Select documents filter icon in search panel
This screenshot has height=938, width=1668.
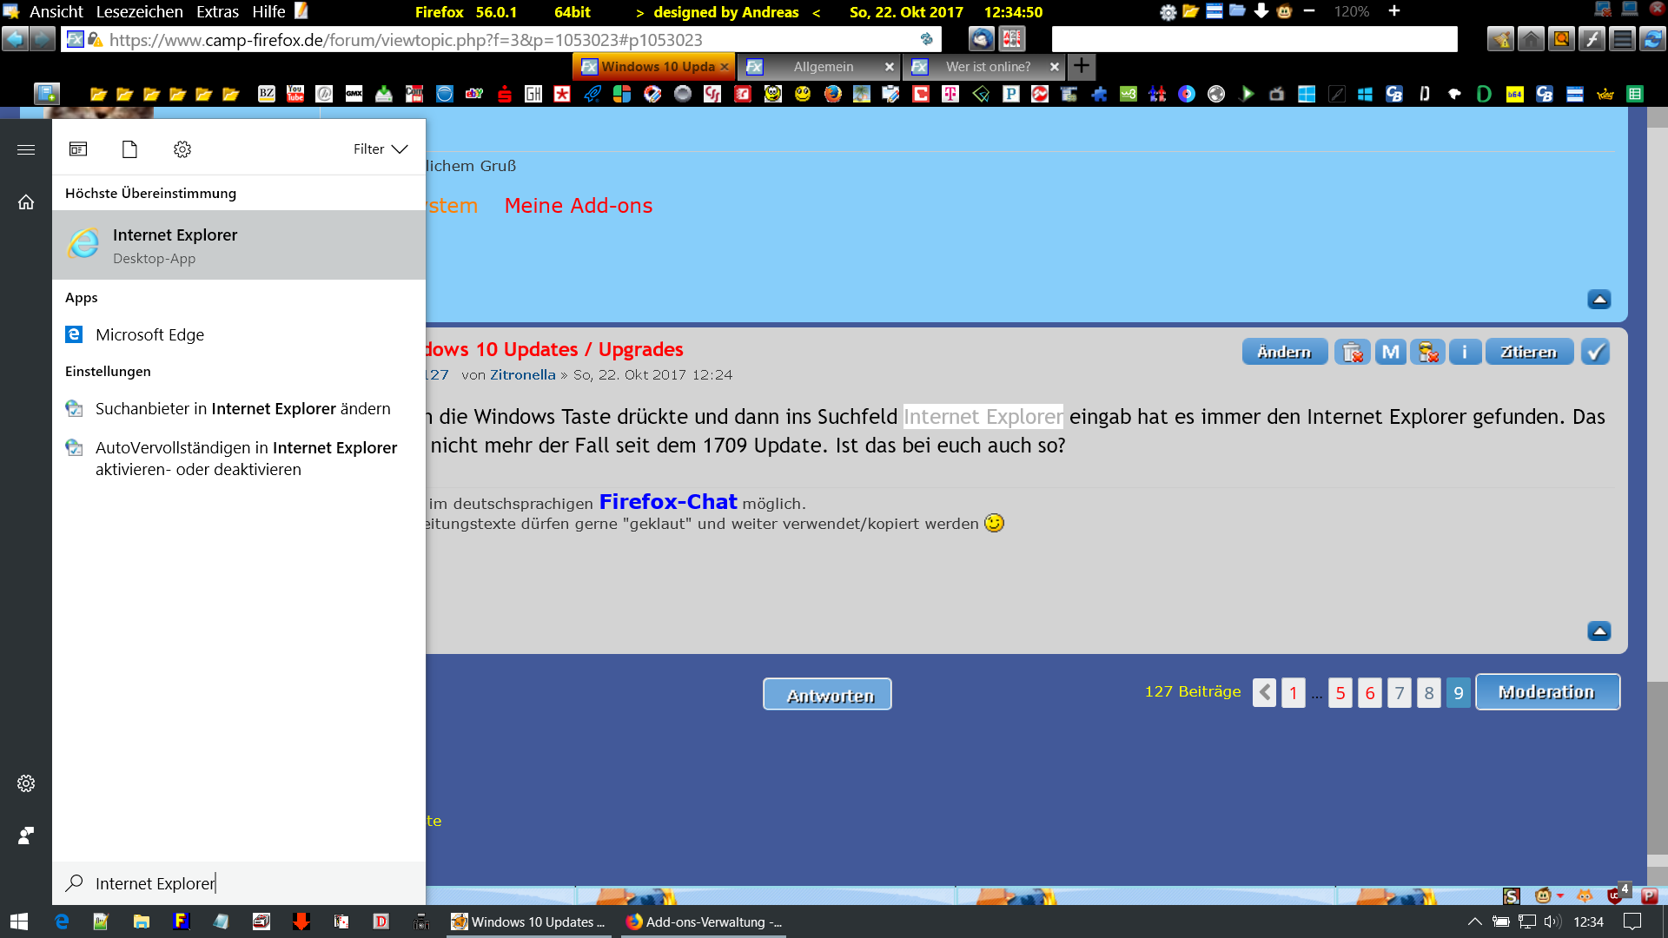pos(129,149)
